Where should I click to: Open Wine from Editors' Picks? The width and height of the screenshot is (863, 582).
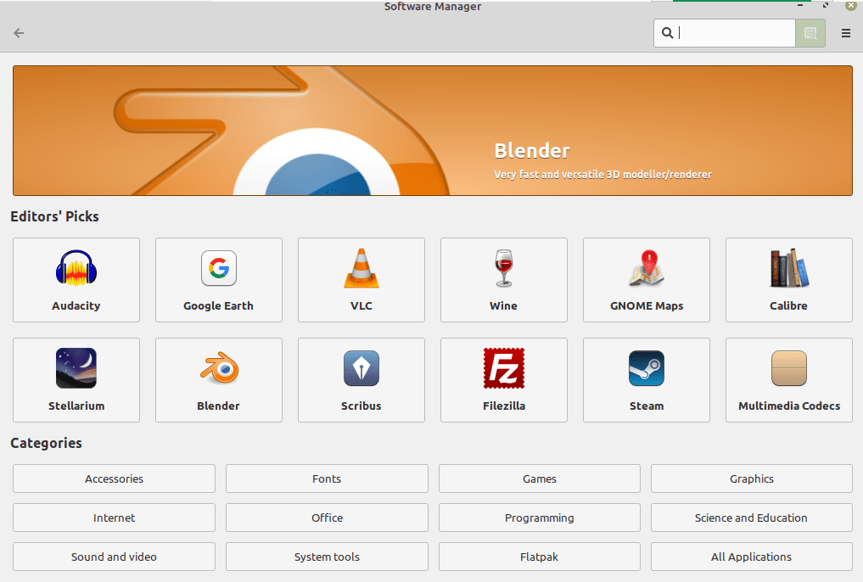click(x=503, y=280)
